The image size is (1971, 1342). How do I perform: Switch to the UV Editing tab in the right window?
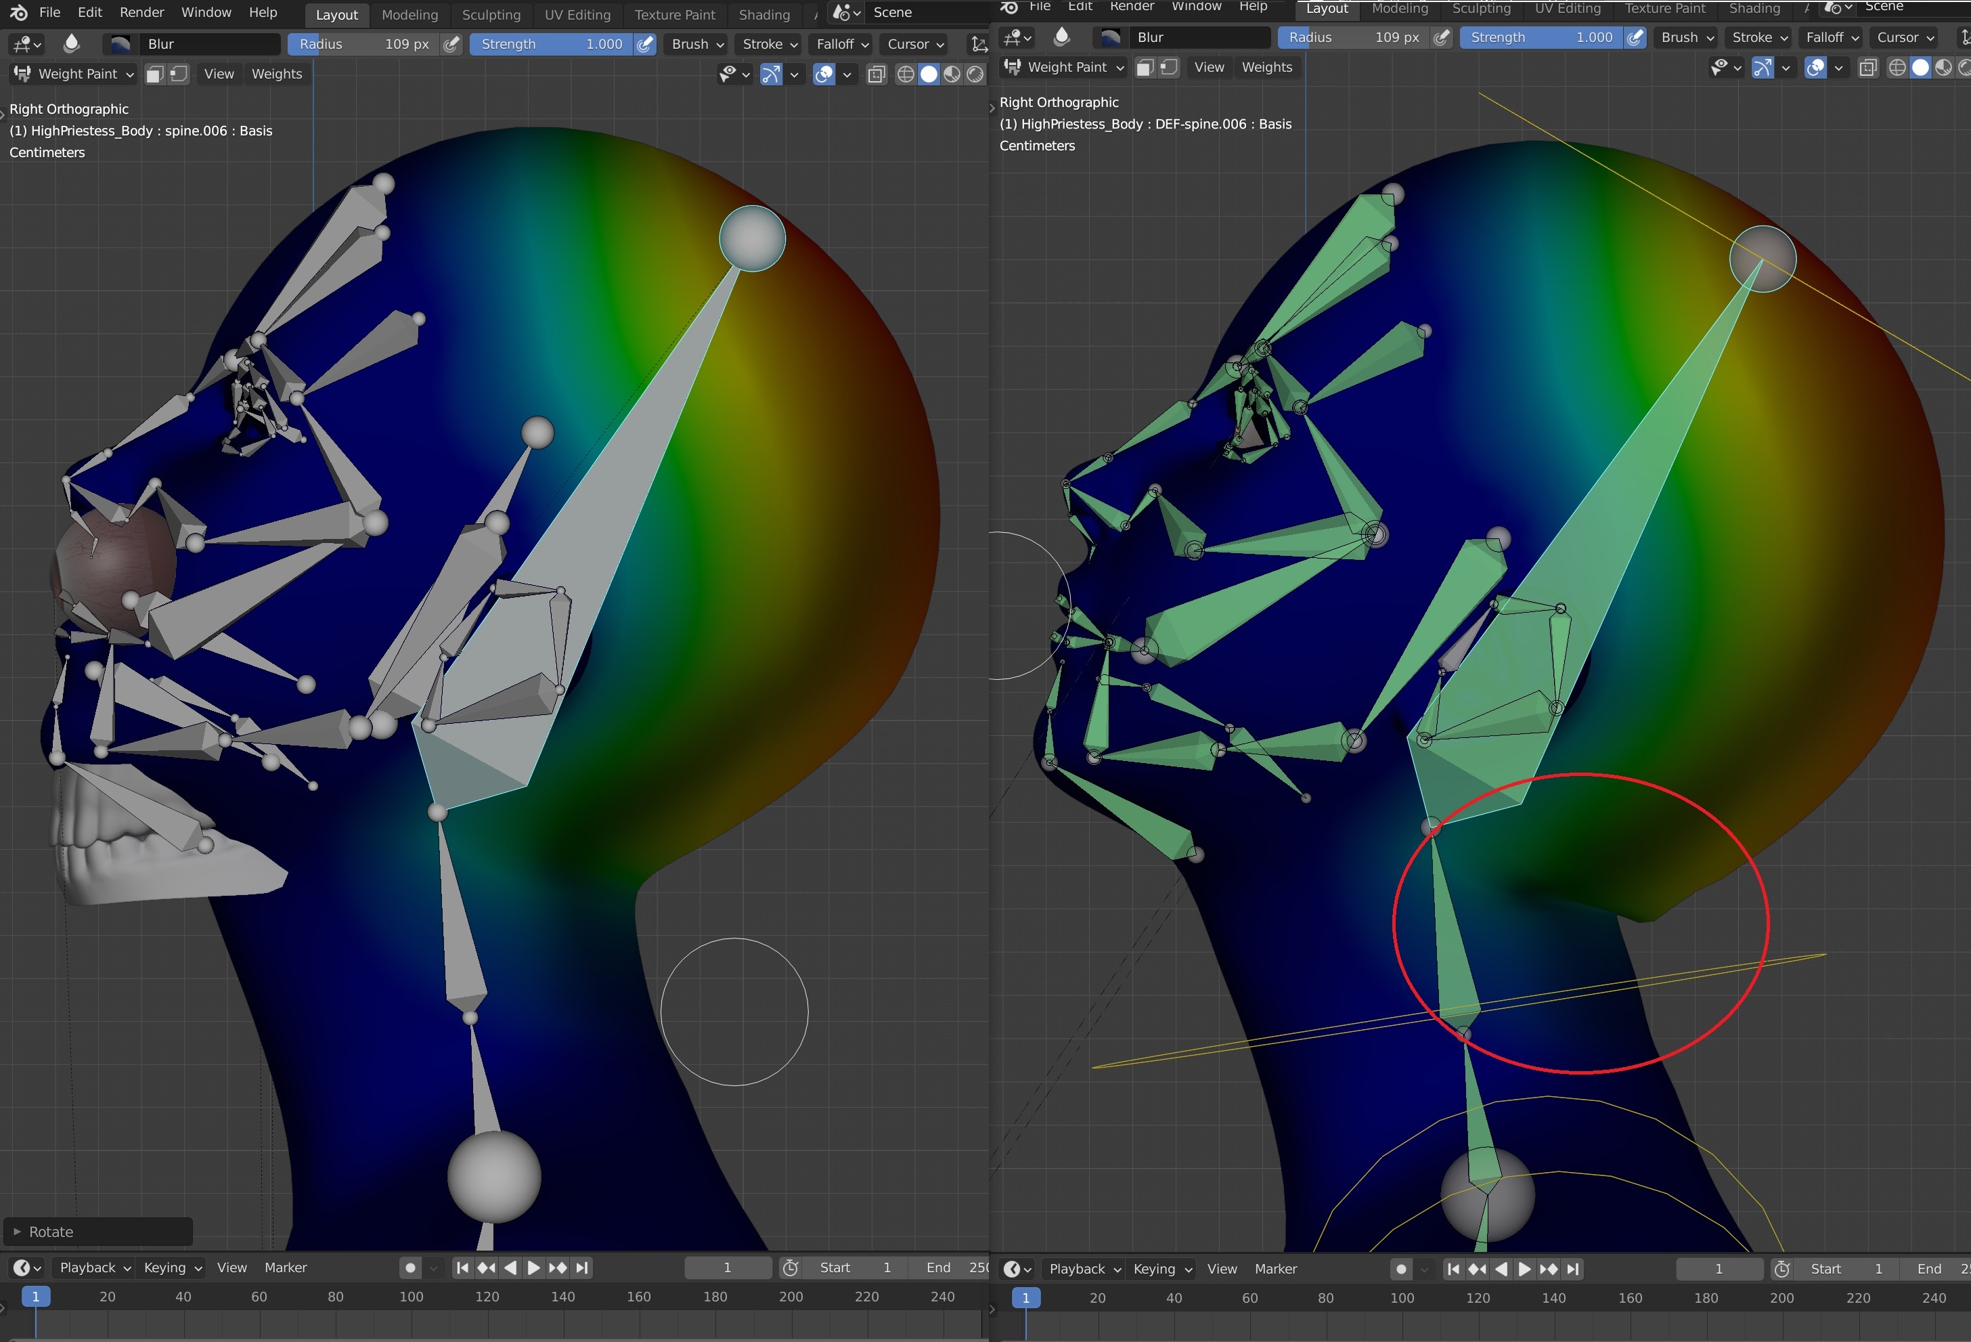coord(1568,9)
